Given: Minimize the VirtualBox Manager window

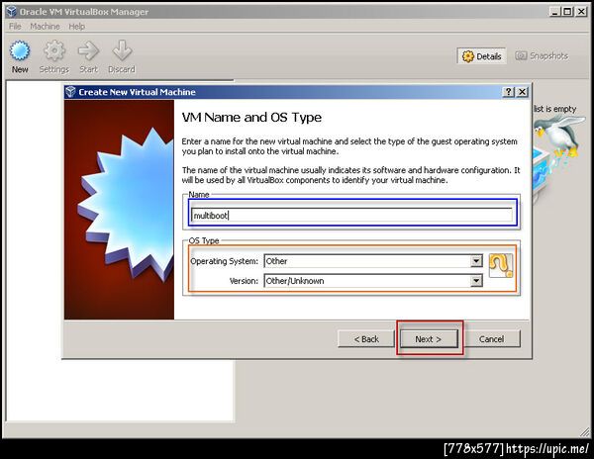Looking at the screenshot, I should click(x=554, y=12).
